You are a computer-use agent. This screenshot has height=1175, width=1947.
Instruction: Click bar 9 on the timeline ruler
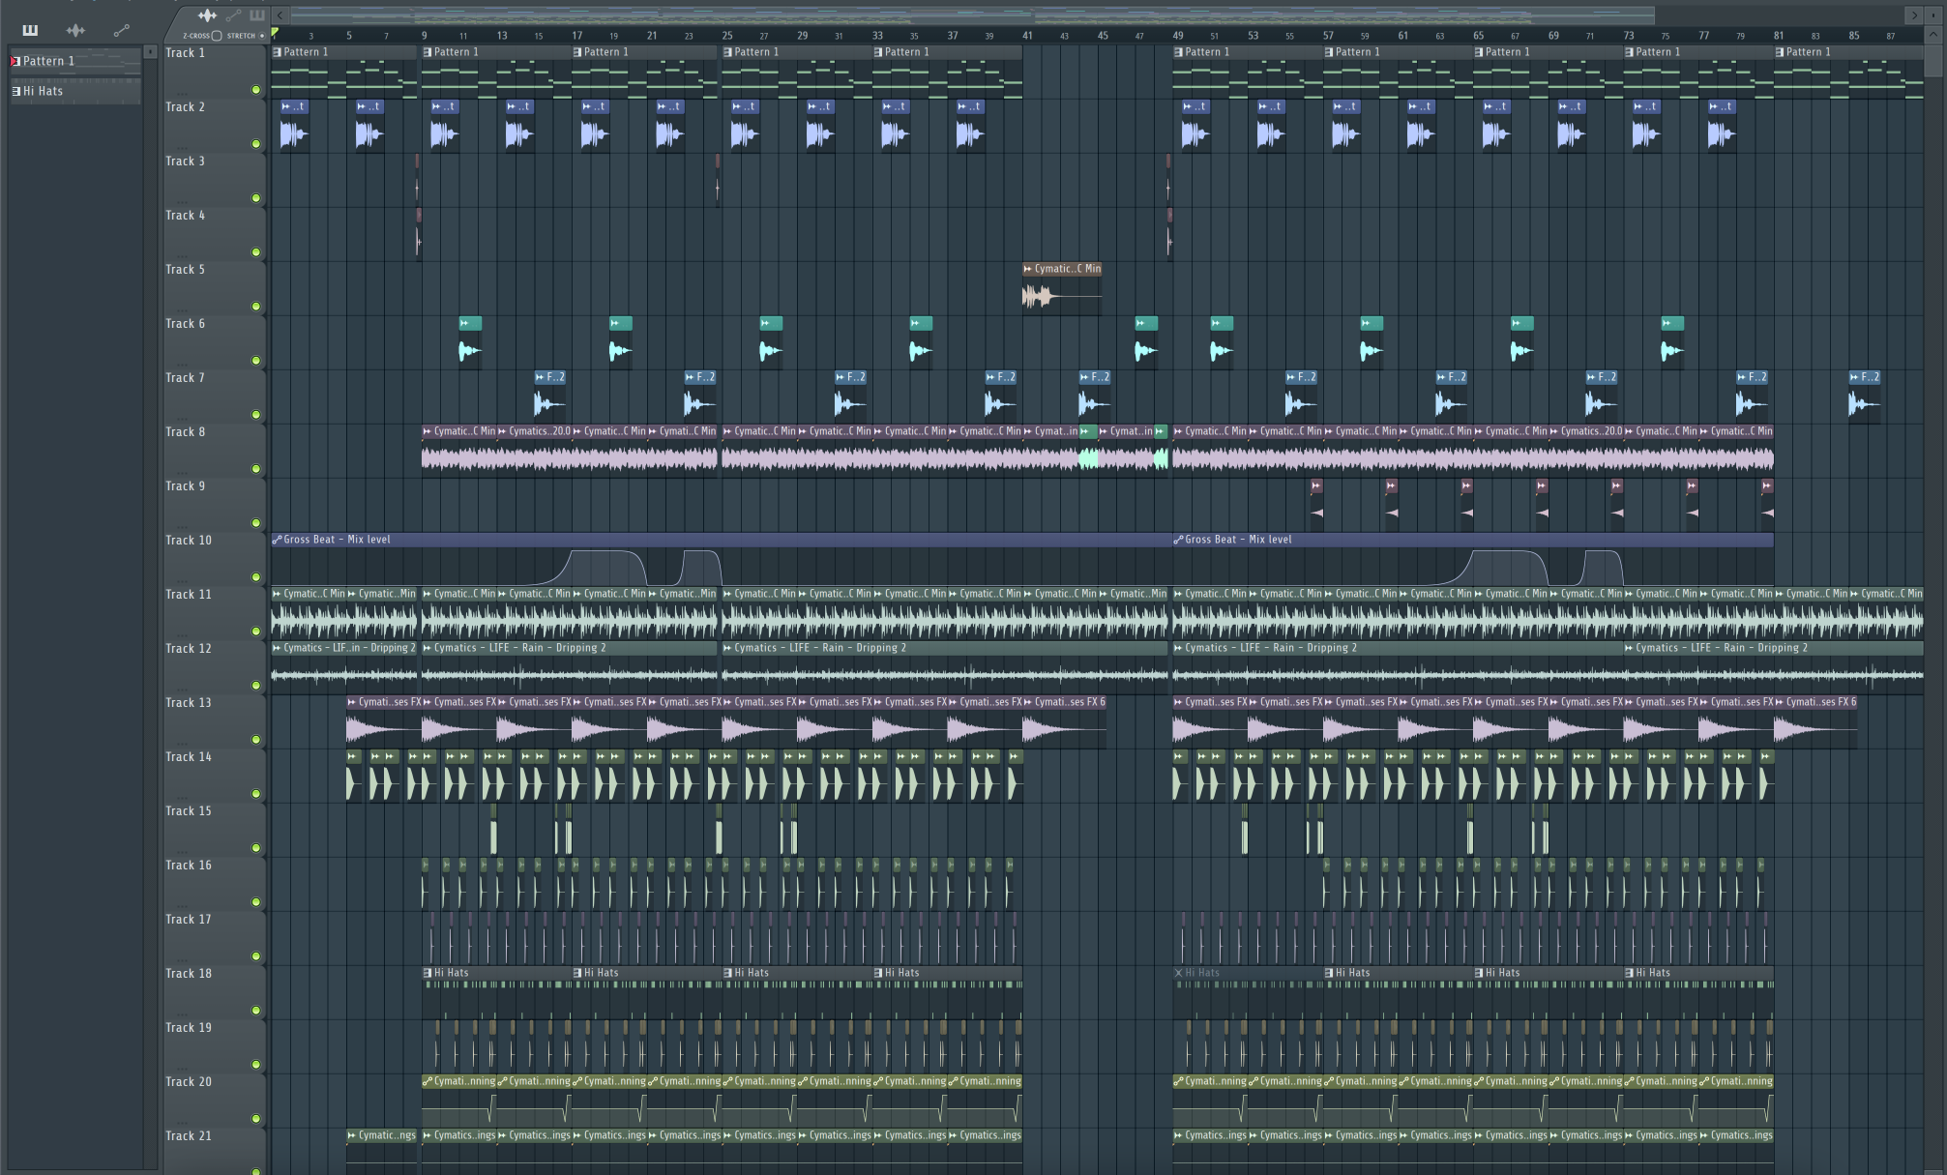[424, 36]
